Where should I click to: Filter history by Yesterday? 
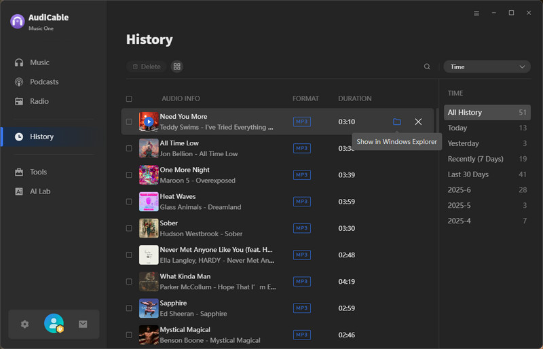487,143
